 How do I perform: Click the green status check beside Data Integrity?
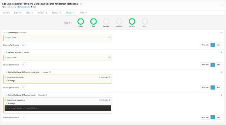click(x=6, y=33)
